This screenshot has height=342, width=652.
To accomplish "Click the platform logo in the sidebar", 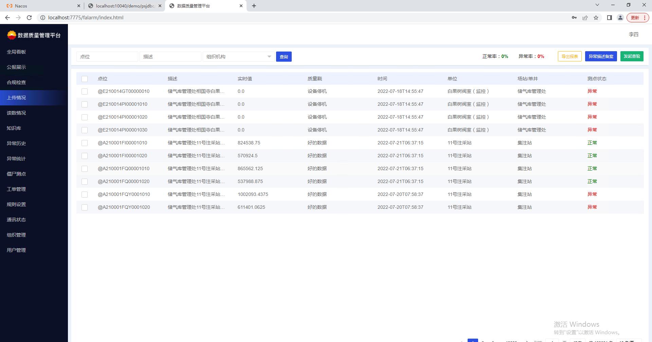I will point(12,35).
